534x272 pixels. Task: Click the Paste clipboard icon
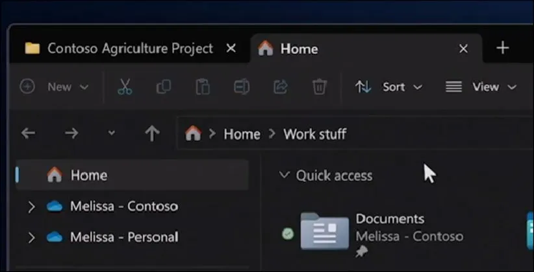pos(203,87)
